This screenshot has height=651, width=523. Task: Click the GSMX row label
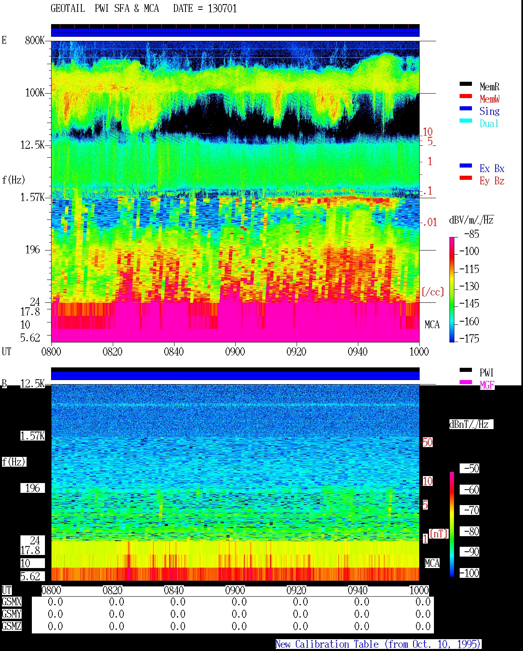pos(11,602)
